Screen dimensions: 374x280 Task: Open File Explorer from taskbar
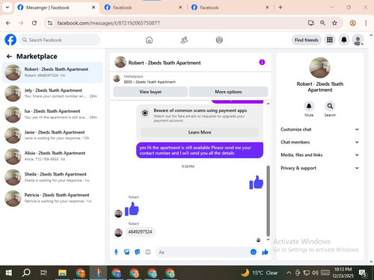pos(62,273)
